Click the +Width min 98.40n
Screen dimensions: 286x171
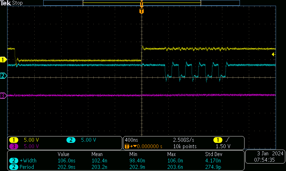(137, 161)
